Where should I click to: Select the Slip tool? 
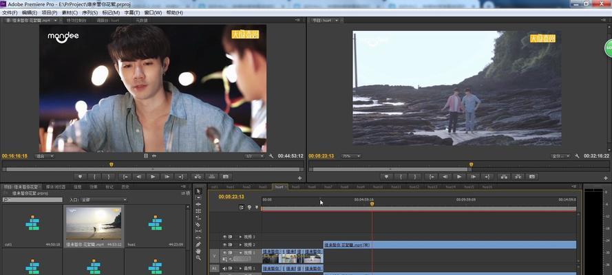point(198,230)
